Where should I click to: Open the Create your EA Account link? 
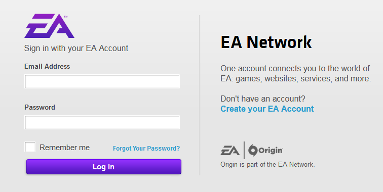pos(267,109)
